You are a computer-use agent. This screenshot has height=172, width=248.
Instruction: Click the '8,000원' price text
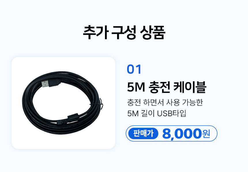[x=186, y=133]
